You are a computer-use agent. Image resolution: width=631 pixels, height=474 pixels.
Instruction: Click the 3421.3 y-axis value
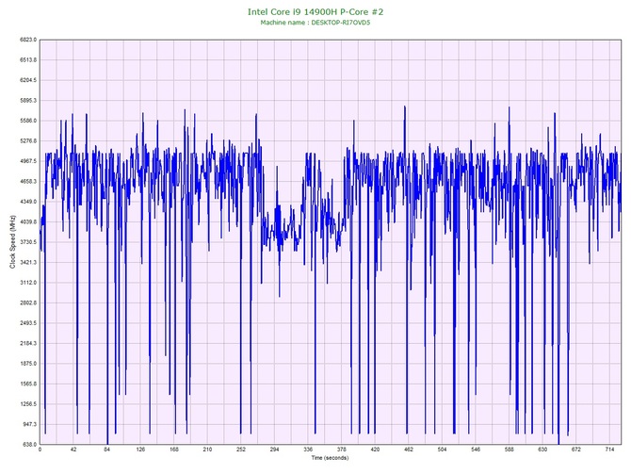28,262
